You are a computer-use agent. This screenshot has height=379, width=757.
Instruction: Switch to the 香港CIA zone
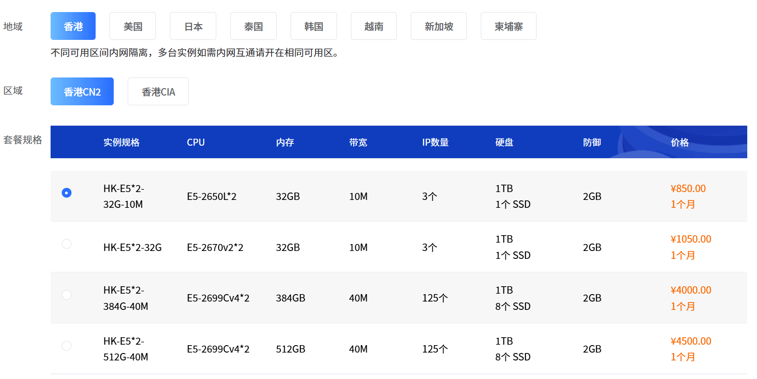point(158,92)
